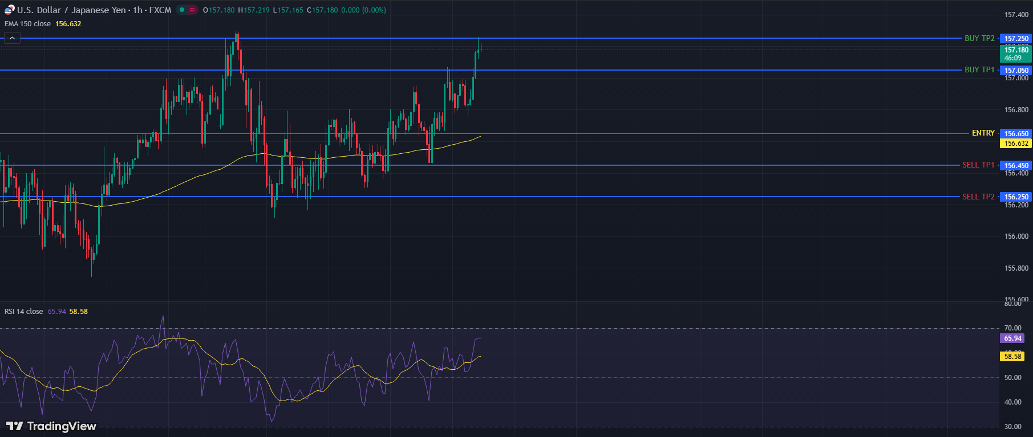Select the BUY TP1 line label
Screen dimensions: 1033x437
click(x=979, y=70)
